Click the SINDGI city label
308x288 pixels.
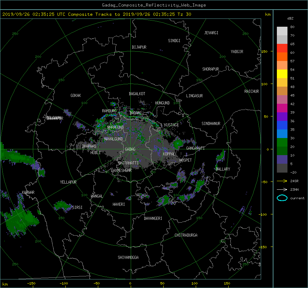(174, 41)
